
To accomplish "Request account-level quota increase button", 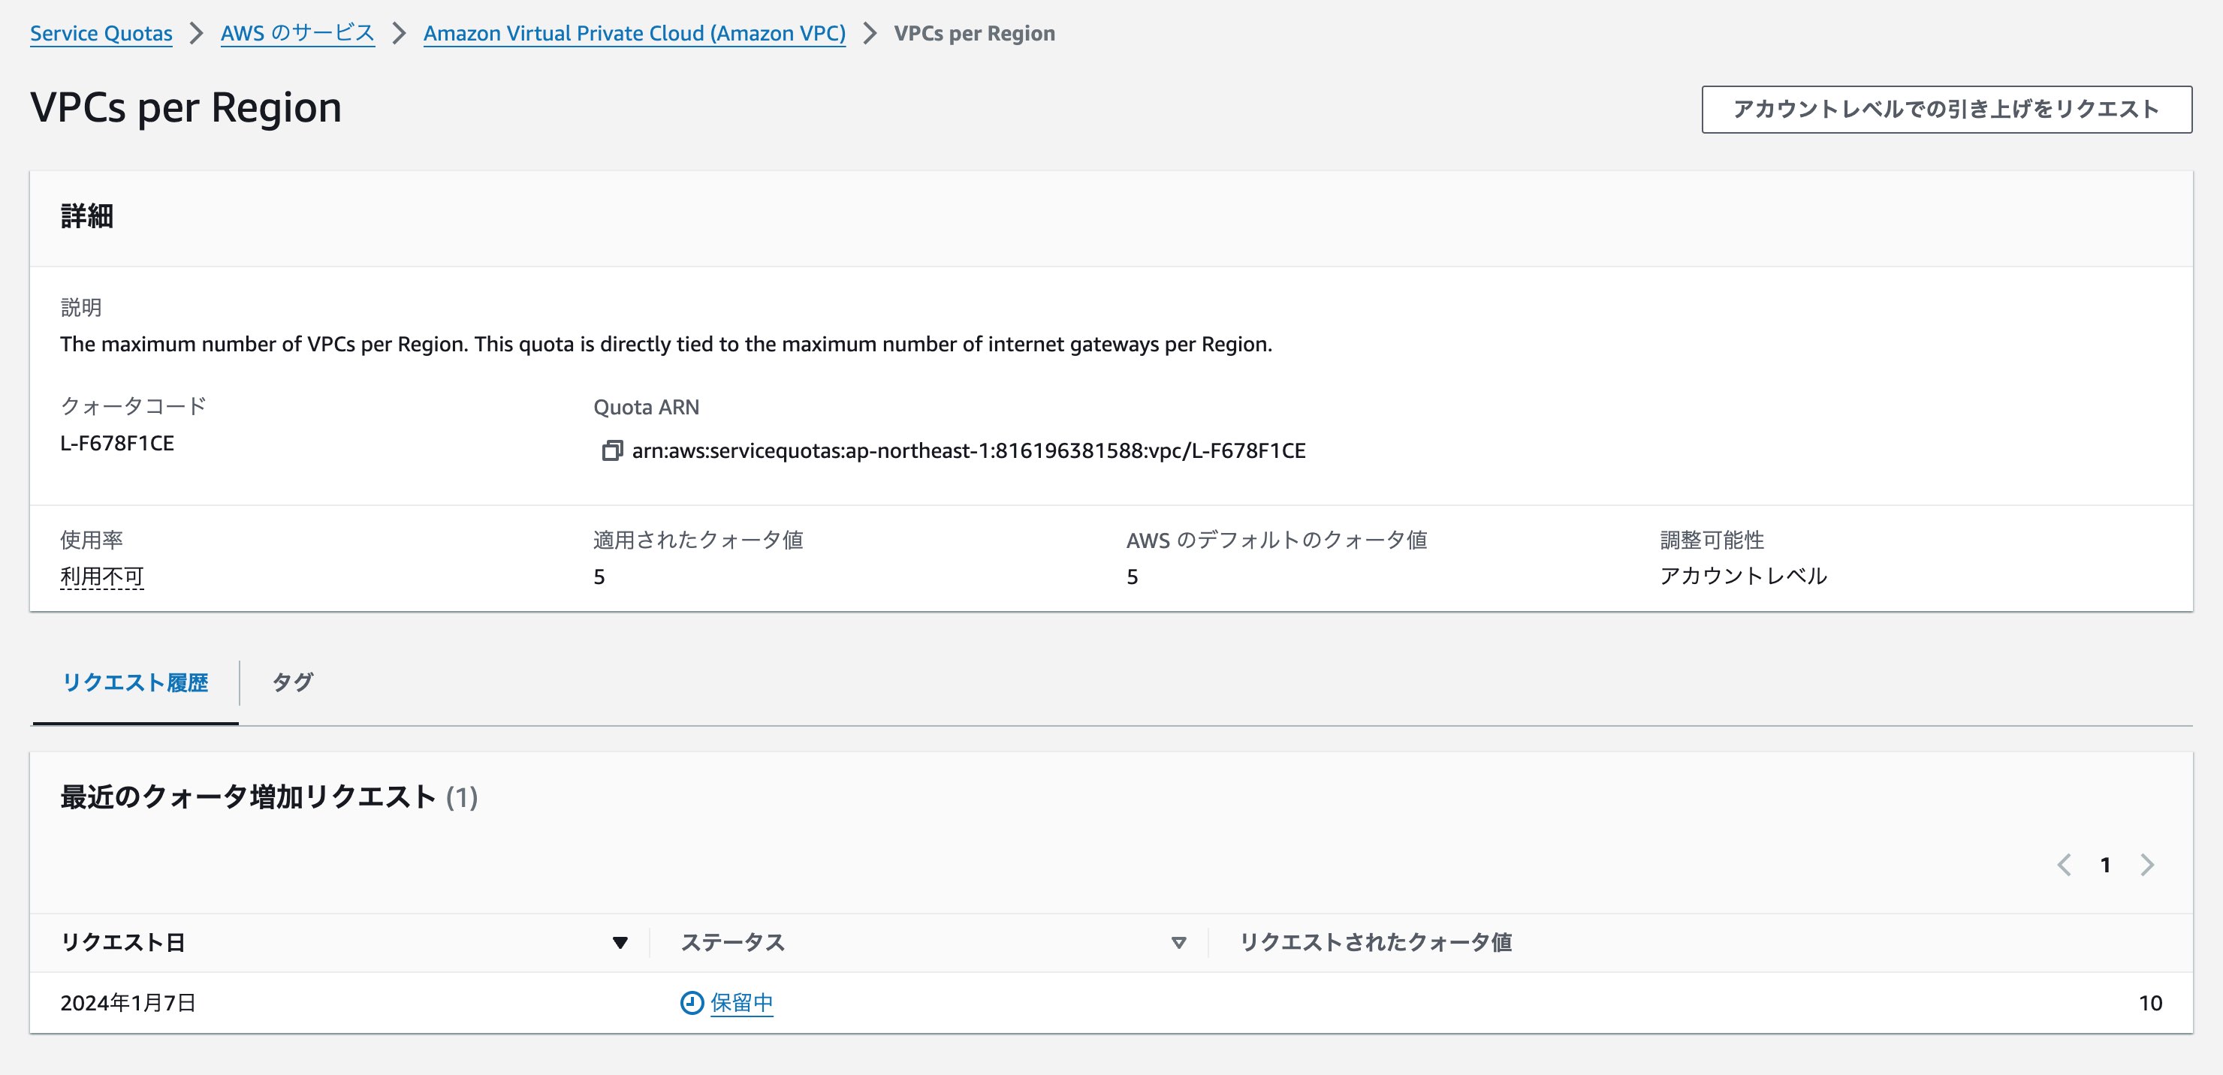I will 1946,109.
